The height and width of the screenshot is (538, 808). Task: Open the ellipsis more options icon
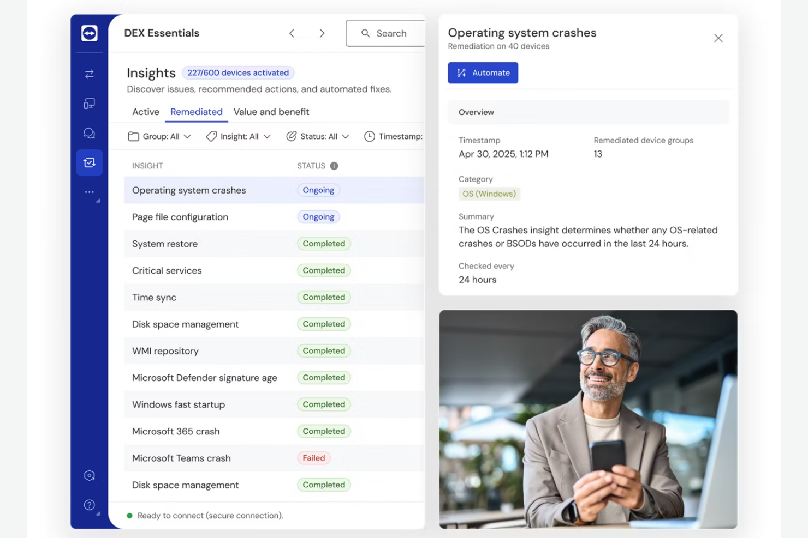click(89, 192)
